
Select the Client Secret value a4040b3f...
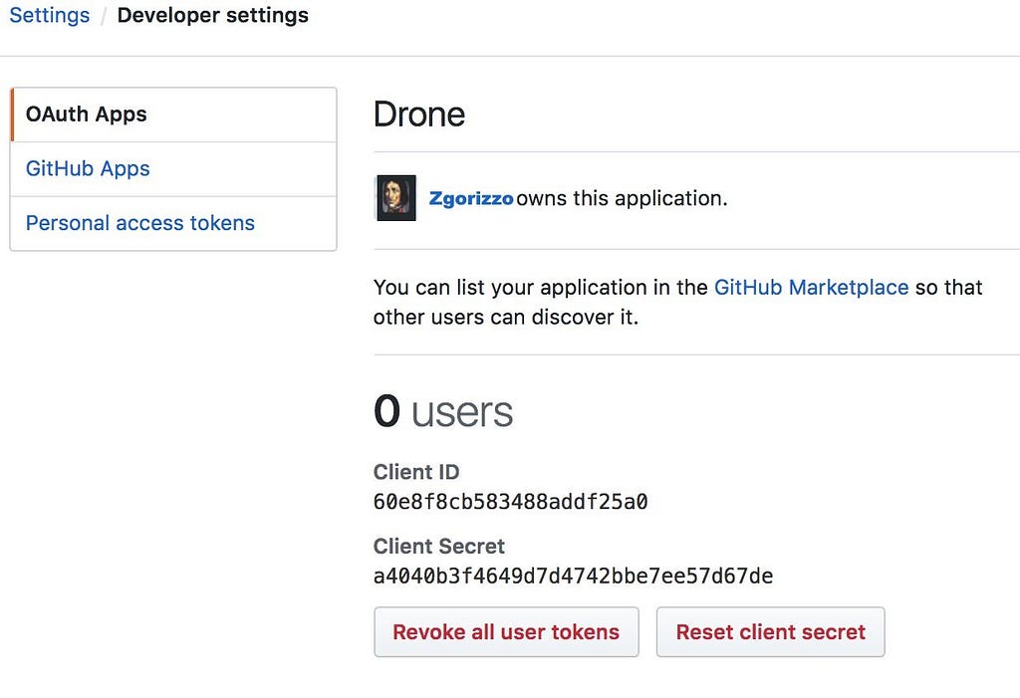point(573,577)
